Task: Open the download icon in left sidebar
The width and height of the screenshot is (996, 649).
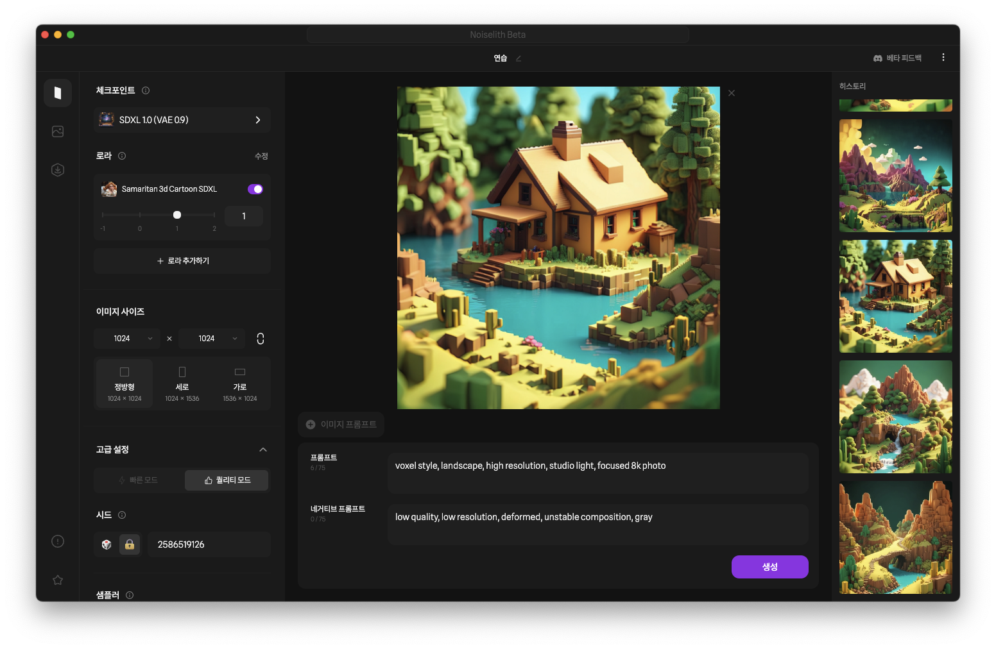Action: (58, 170)
